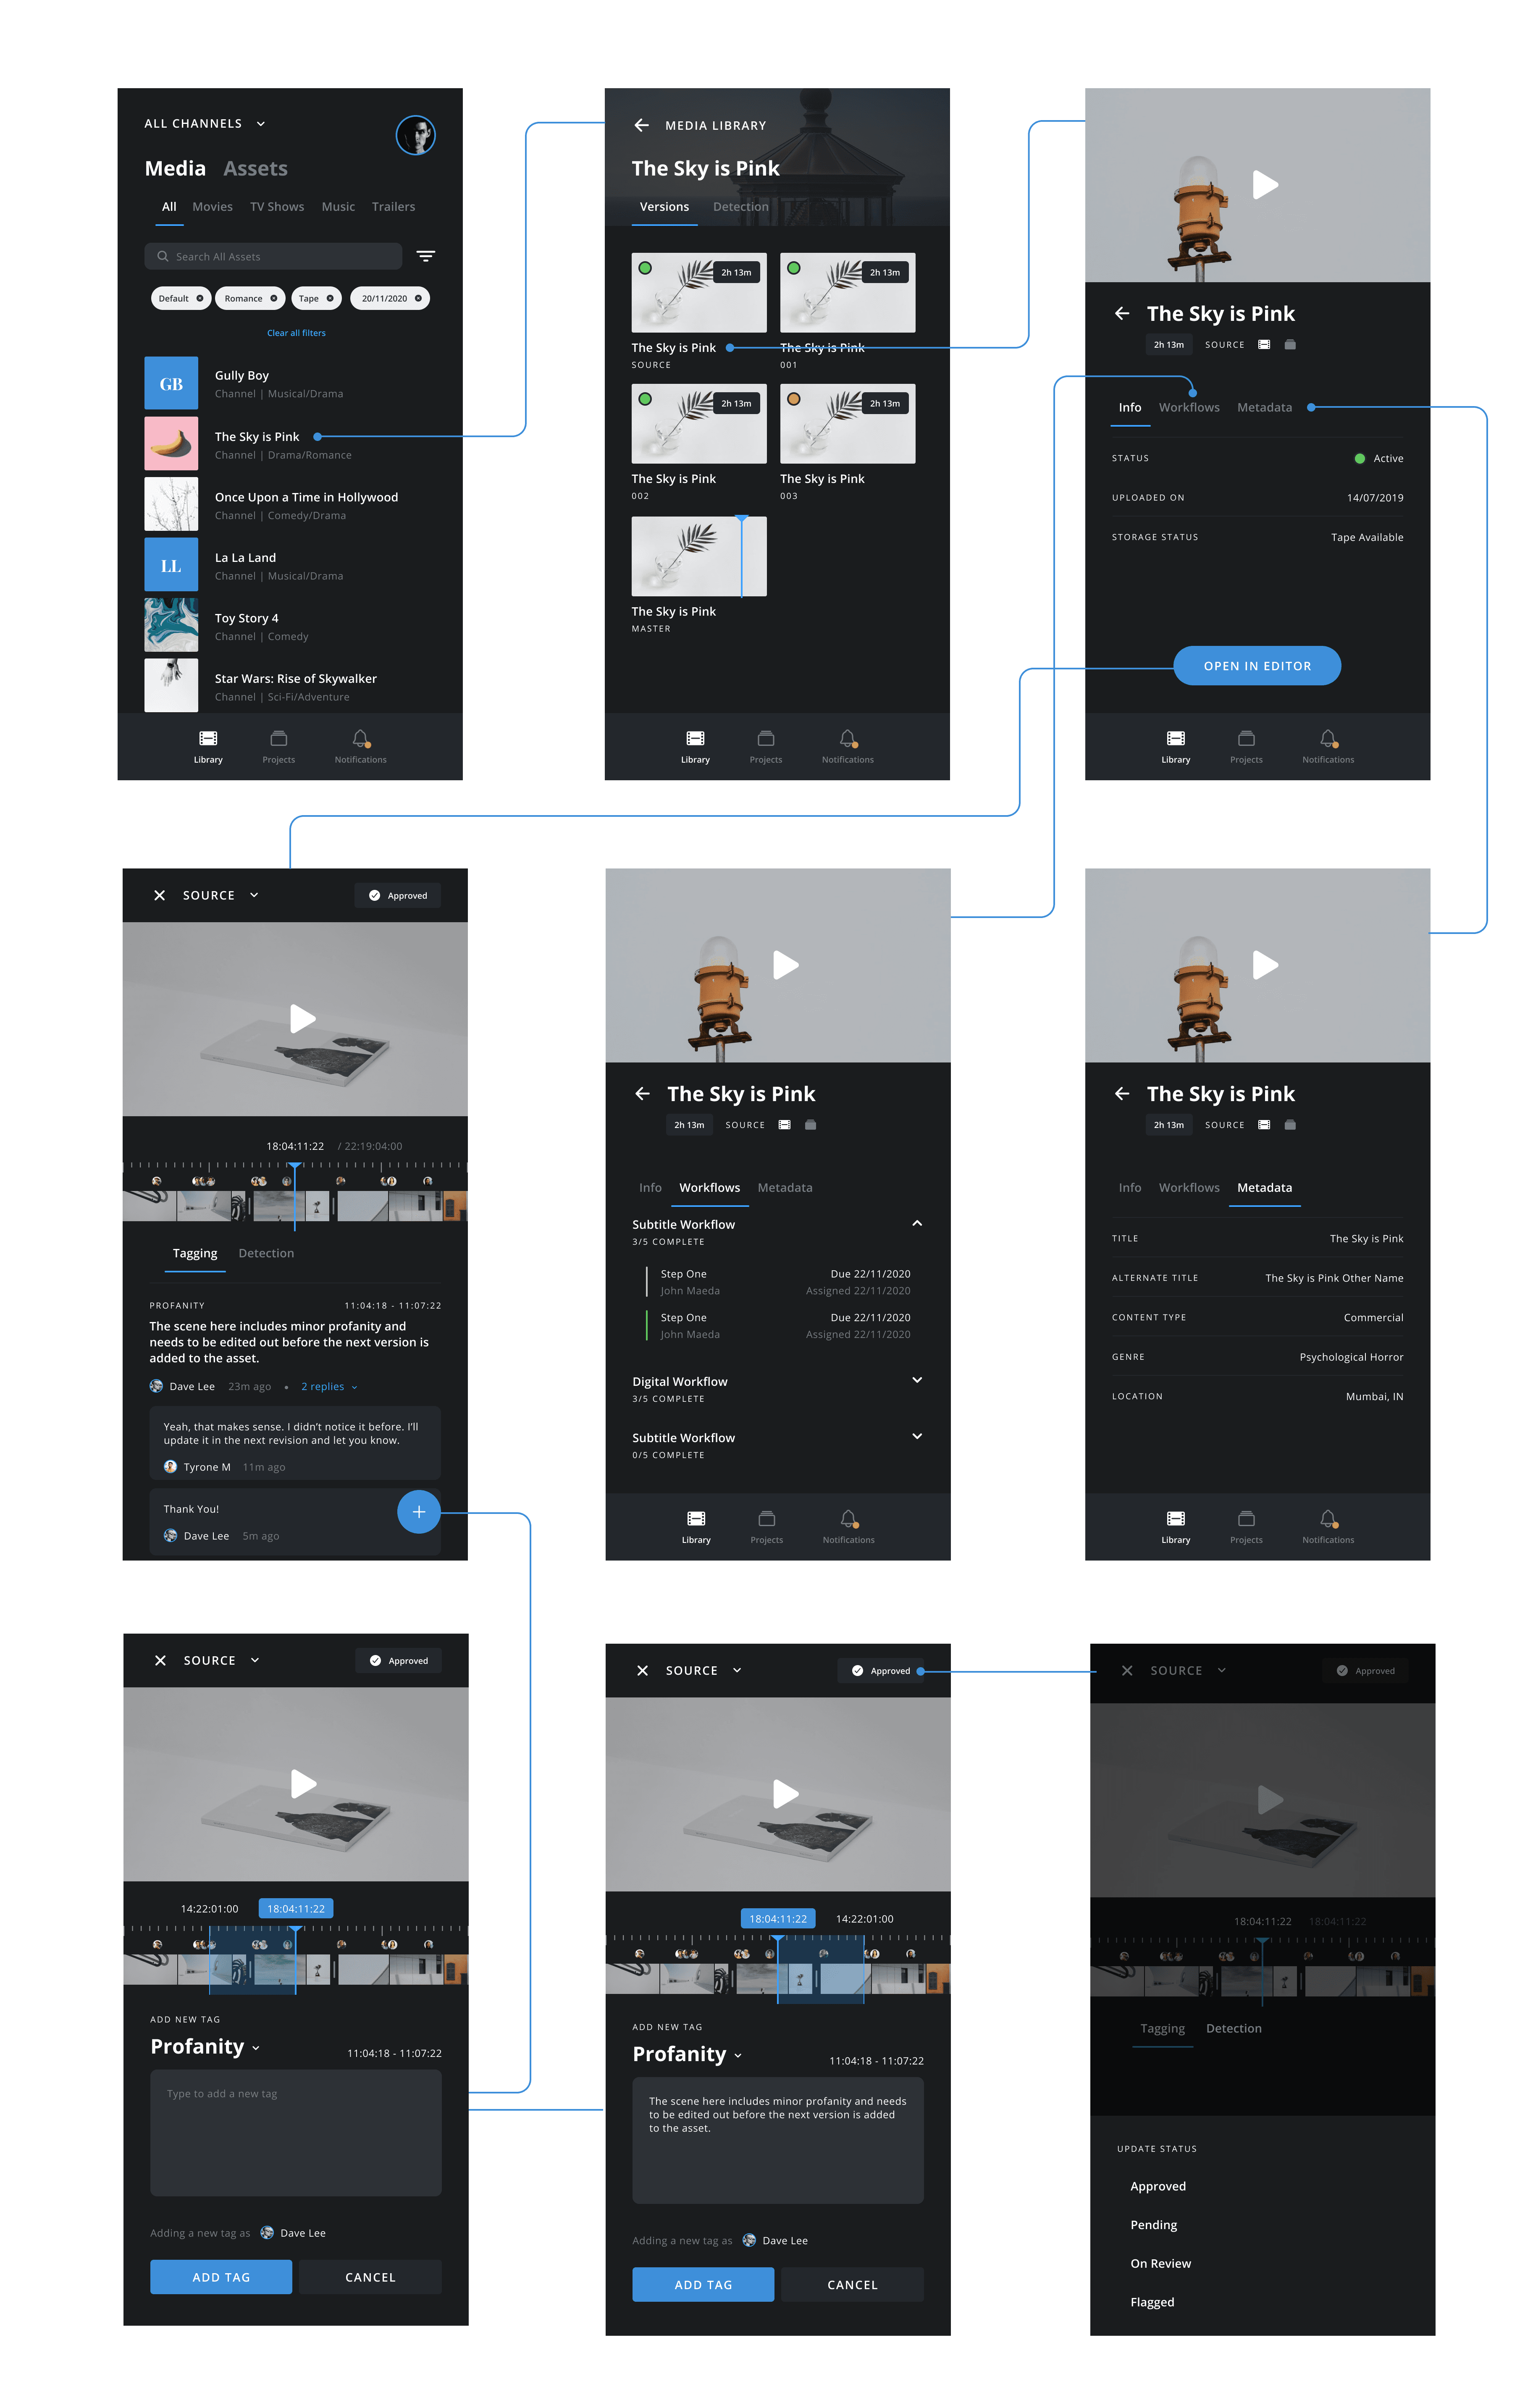The width and height of the screenshot is (1533, 2408).
Task: Open the profile avatar on Media Assets screen
Action: tap(415, 135)
